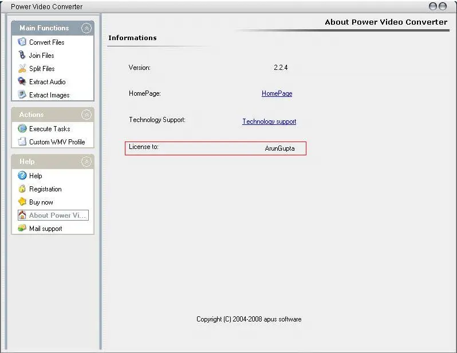This screenshot has height=353, width=457.
Task: Click the Actions panel header
Action: pos(31,115)
